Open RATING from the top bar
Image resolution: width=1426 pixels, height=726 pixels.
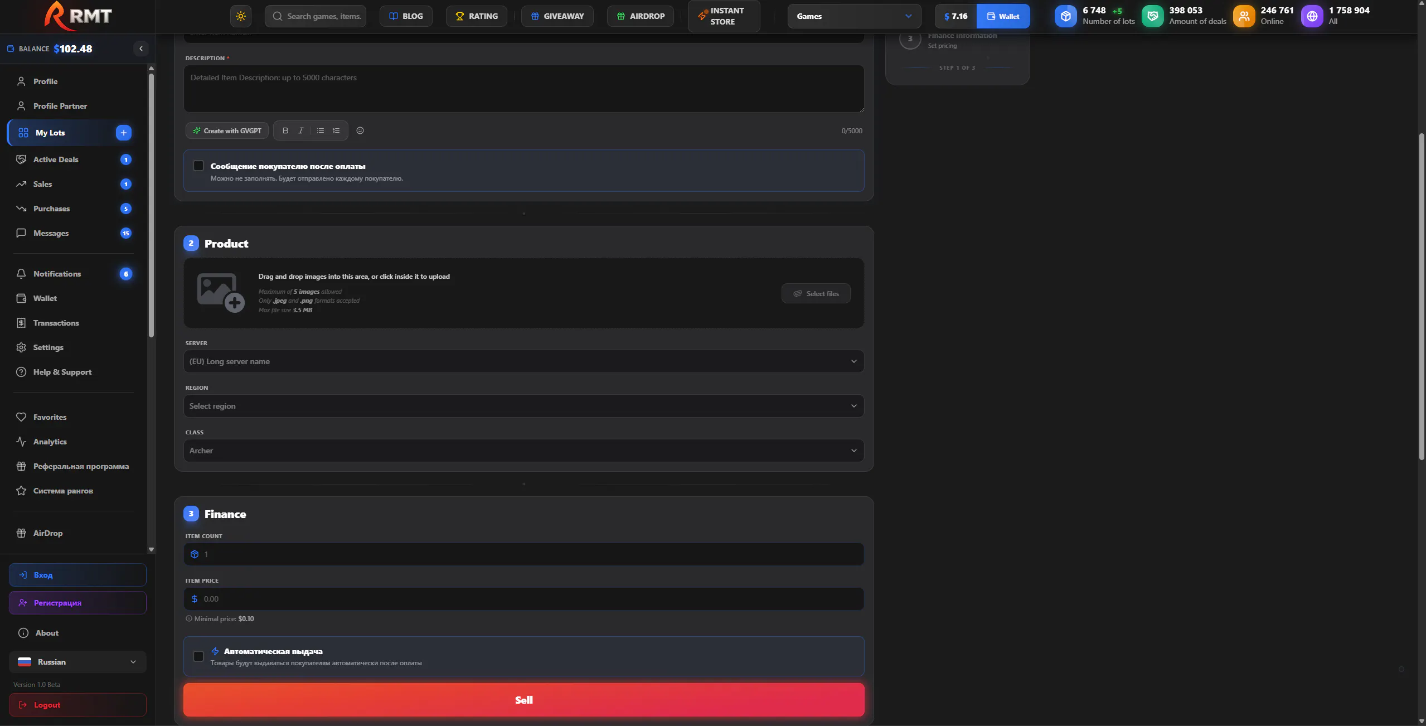click(x=476, y=16)
